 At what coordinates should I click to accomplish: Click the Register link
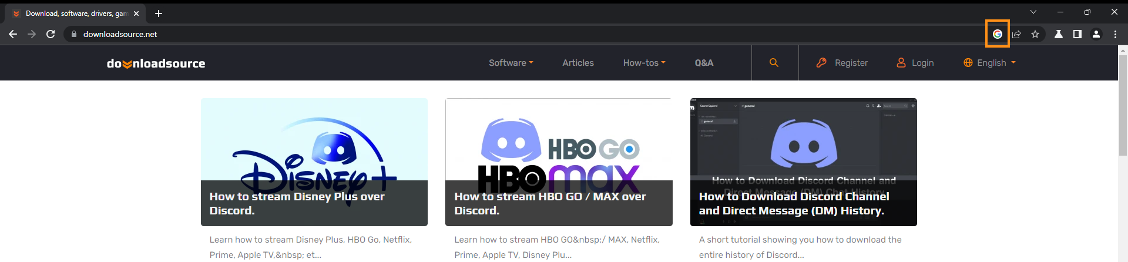point(842,63)
